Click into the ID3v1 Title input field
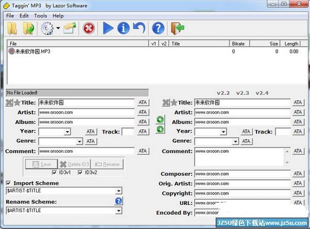The height and width of the screenshot is (229, 310). (x=87, y=103)
